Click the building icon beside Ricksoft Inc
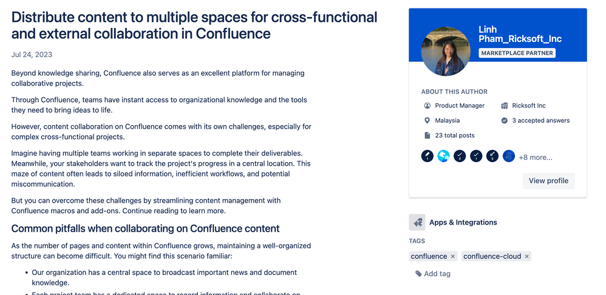 505,106
